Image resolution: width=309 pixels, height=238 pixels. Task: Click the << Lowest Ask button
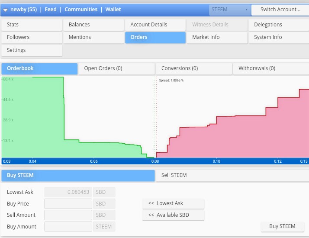click(x=173, y=203)
